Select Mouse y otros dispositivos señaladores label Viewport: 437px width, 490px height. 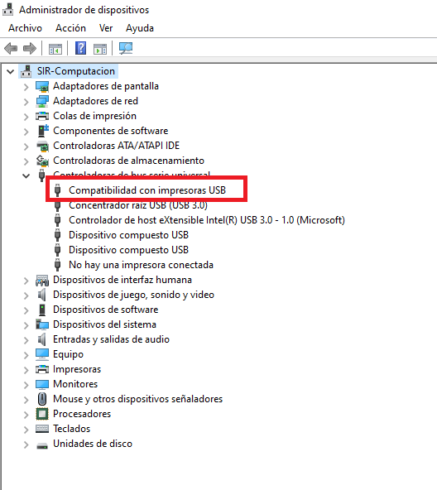pyautogui.click(x=138, y=399)
